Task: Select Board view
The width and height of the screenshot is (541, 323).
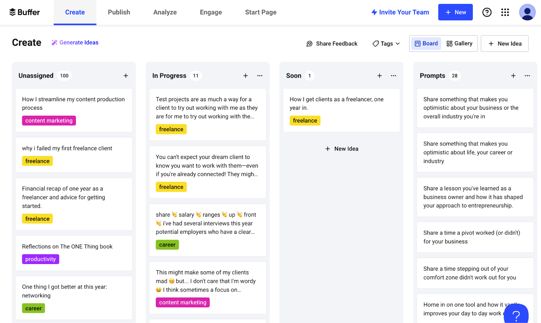Action: [426, 44]
